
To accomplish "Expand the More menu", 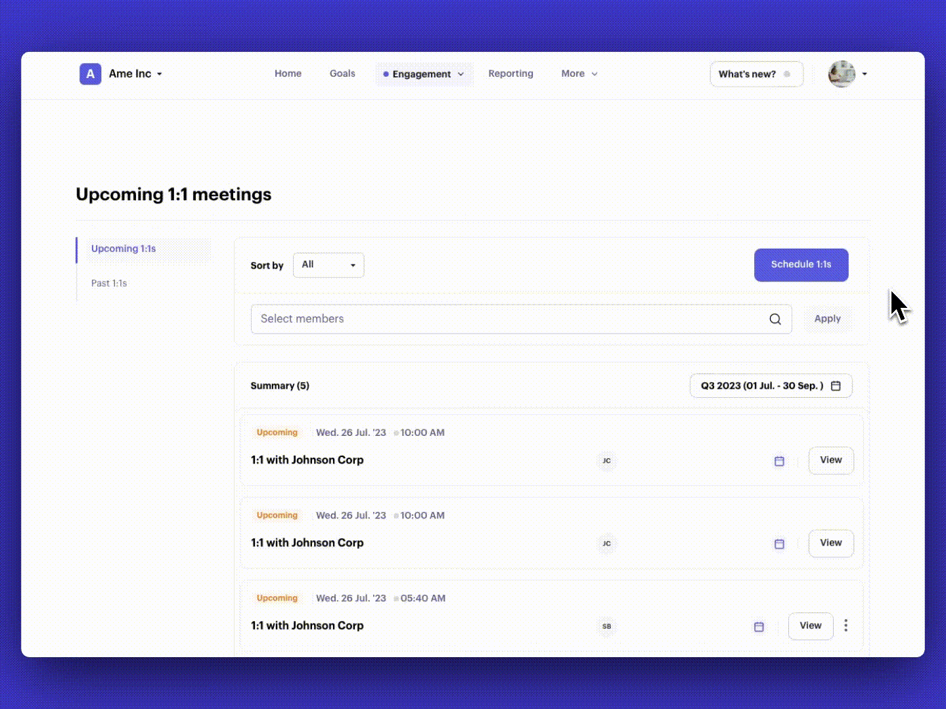I will click(579, 74).
